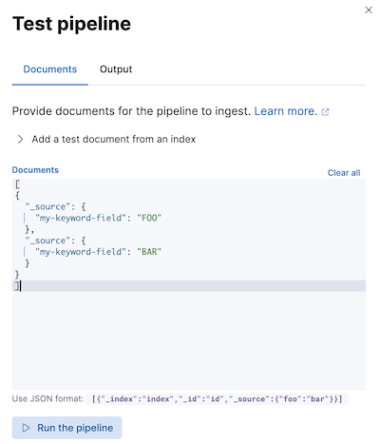Expand Add a test document from an index
The width and height of the screenshot is (380, 444).
[x=106, y=139]
